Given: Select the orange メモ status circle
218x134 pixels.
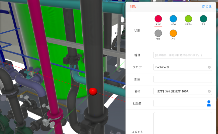Looking at the screenshot, I should (x=173, y=33).
